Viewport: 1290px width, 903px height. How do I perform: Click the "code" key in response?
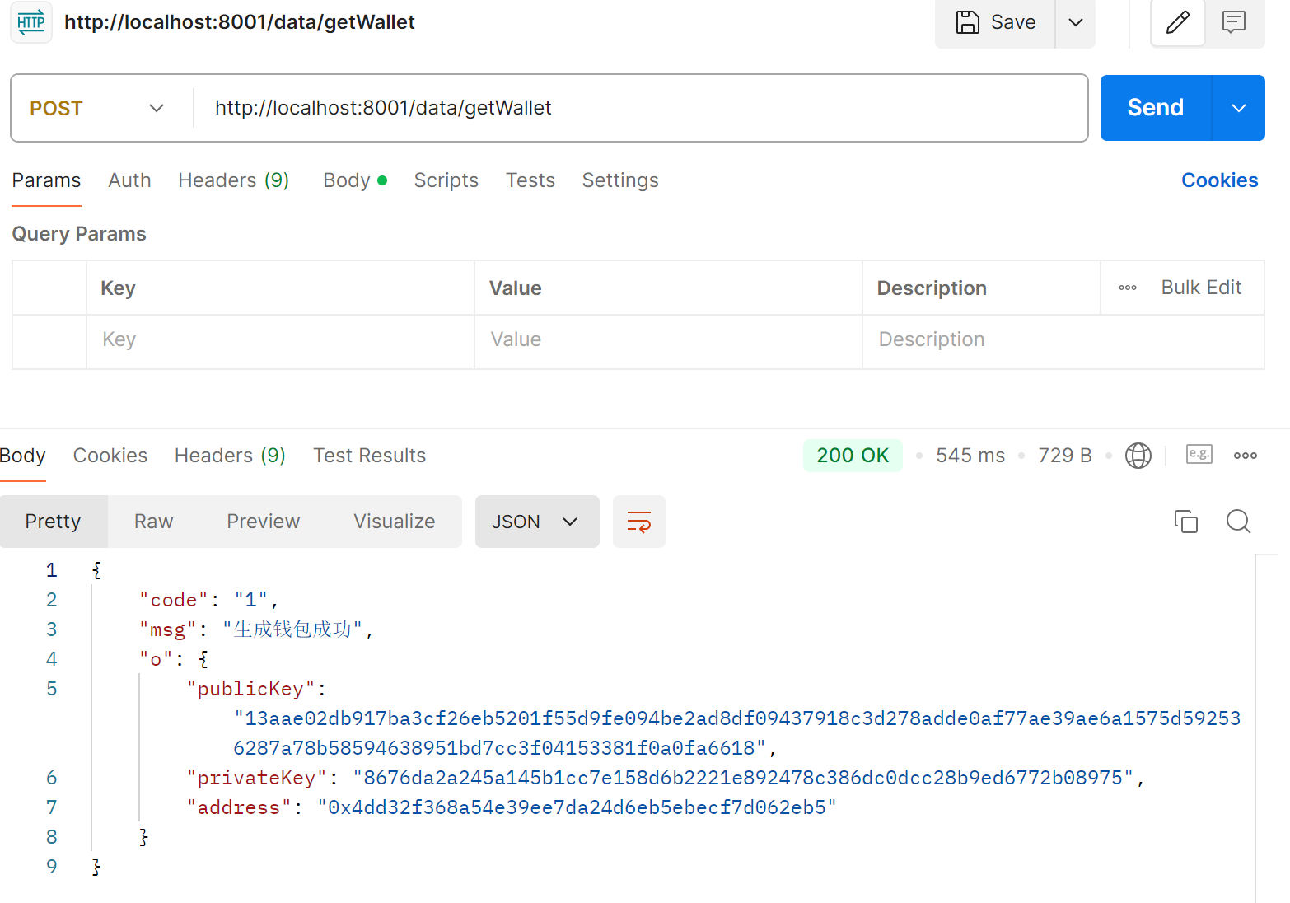pyautogui.click(x=174, y=600)
